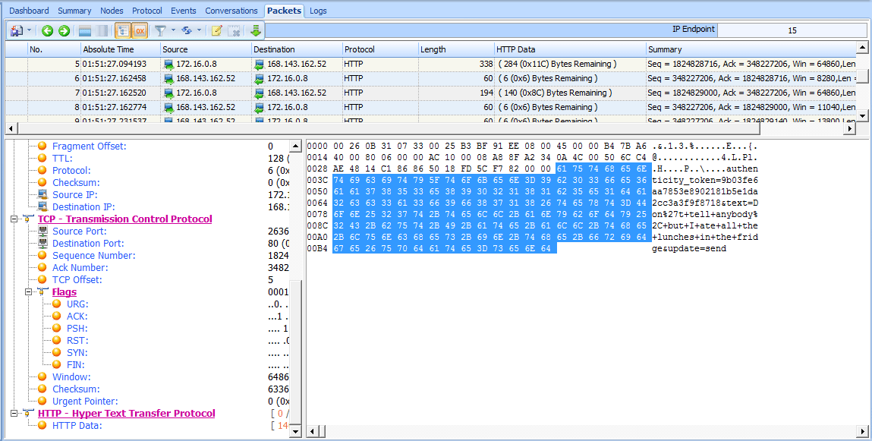872x441 pixels.
Task: Click the green download arrow icon
Action: tap(256, 30)
